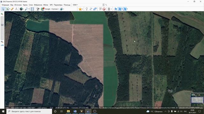This screenshot has width=204, height=114.
Task: Click the vertical zoom level slider
Action: click(x=2, y=28)
